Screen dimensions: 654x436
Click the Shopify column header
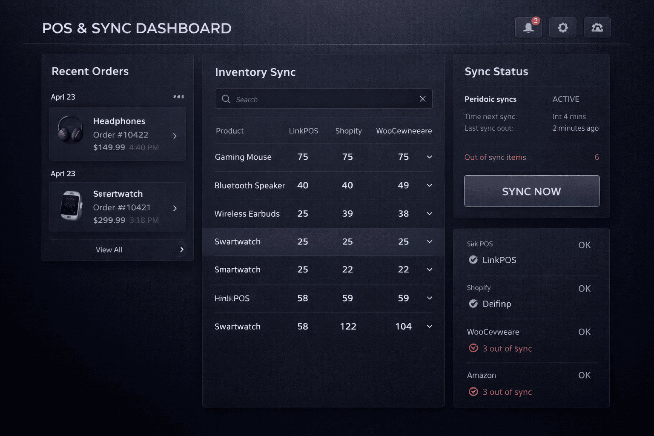[x=348, y=131]
